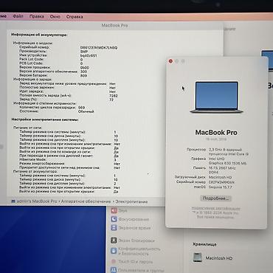Open the Файл menu in the menu bar

(18, 16)
